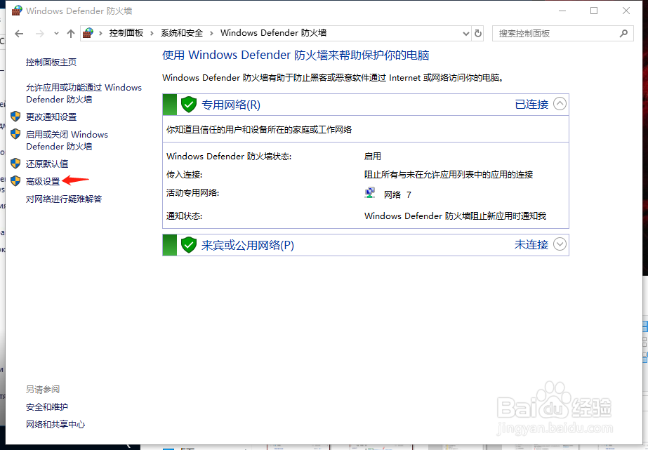Select Windows Defender 防火墙 breadcrumb

click(x=273, y=33)
